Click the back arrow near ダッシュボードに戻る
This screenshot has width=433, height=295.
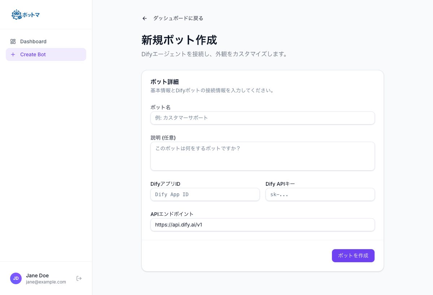pos(144,18)
